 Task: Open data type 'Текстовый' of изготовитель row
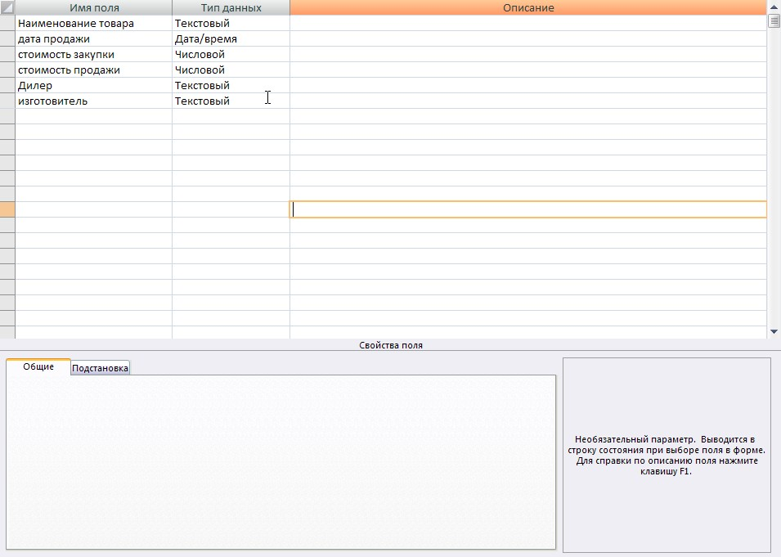(x=231, y=101)
